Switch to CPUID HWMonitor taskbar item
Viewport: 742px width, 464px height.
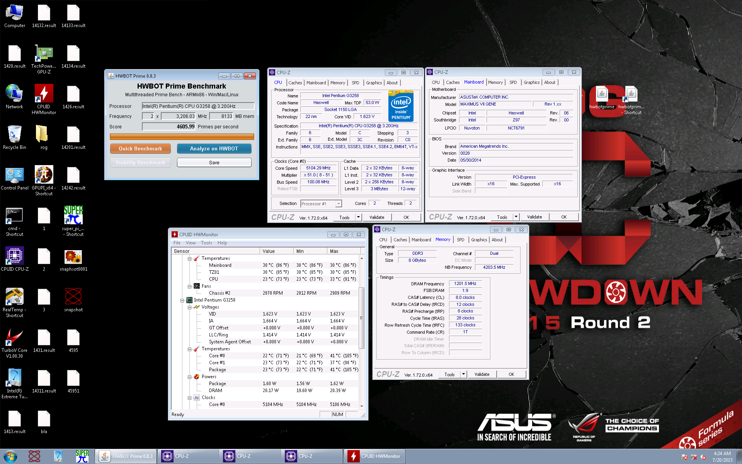(x=374, y=456)
